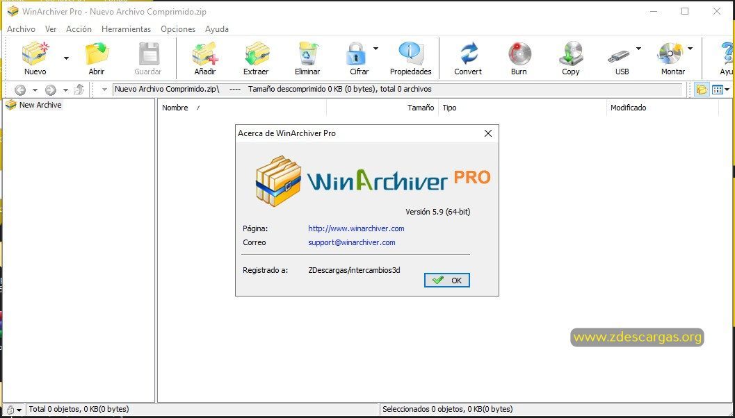
Task: Expand the Montar dropdown arrow
Action: [690, 48]
